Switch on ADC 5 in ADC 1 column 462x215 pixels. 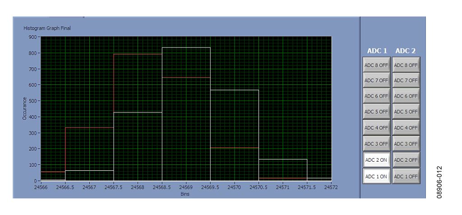click(376, 112)
